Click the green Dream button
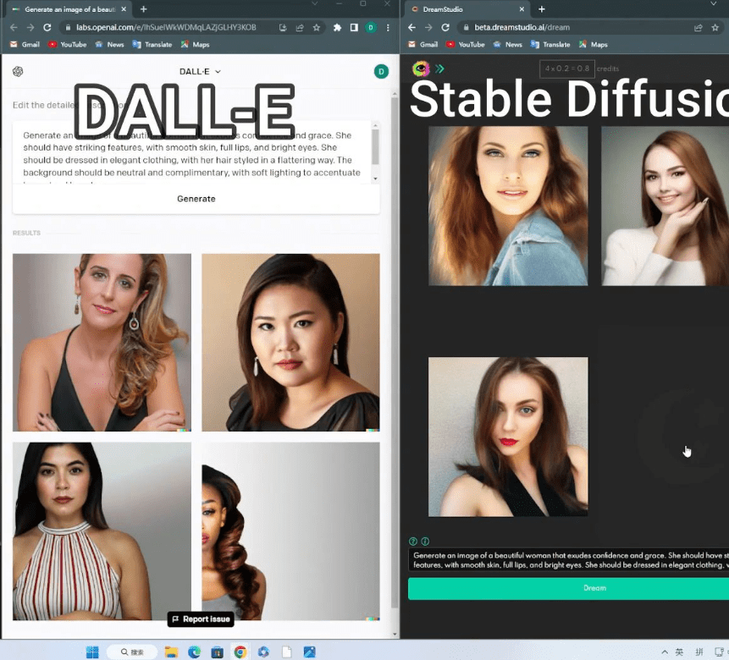 [x=569, y=588]
